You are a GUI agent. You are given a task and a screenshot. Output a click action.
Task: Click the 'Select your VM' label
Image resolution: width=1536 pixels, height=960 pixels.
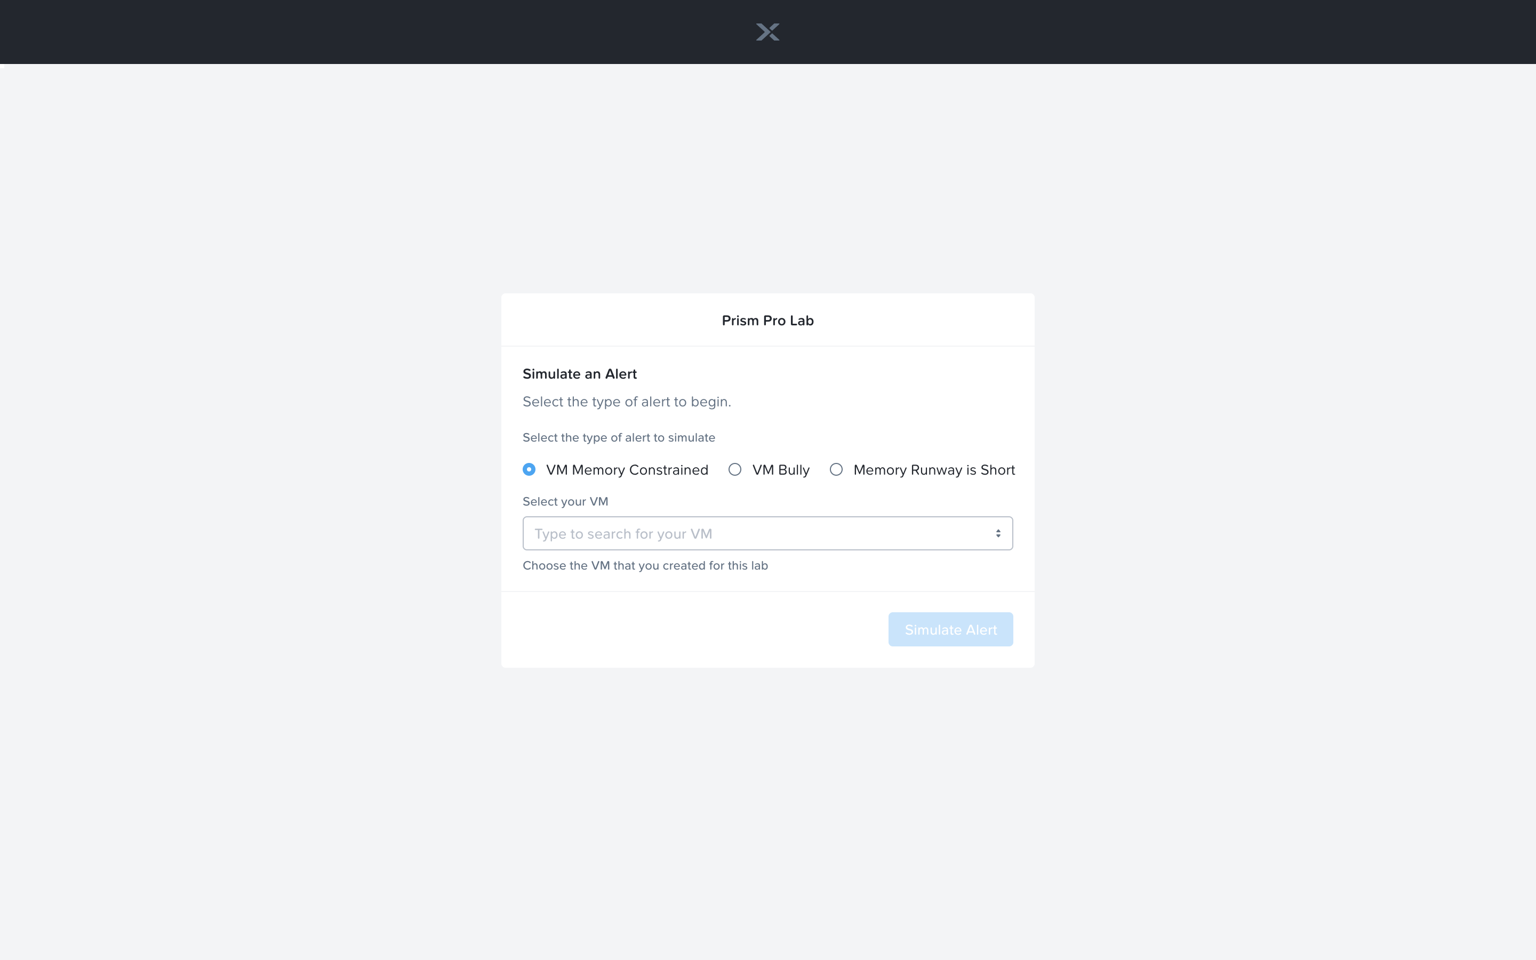click(x=565, y=501)
